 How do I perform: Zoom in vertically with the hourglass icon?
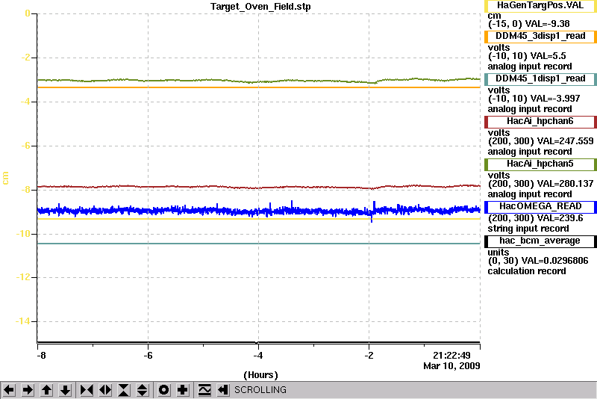tap(124, 390)
